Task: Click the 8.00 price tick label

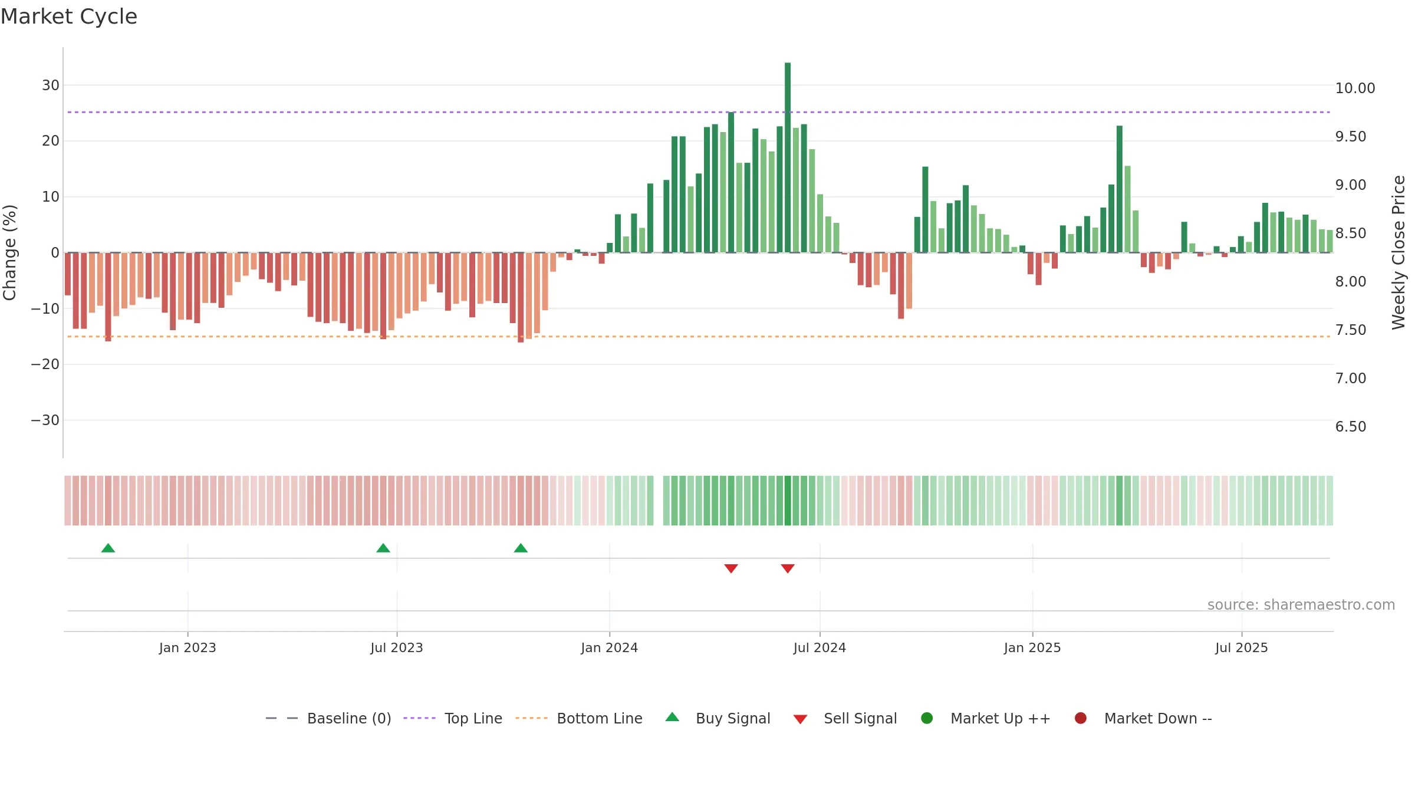Action: (1351, 282)
